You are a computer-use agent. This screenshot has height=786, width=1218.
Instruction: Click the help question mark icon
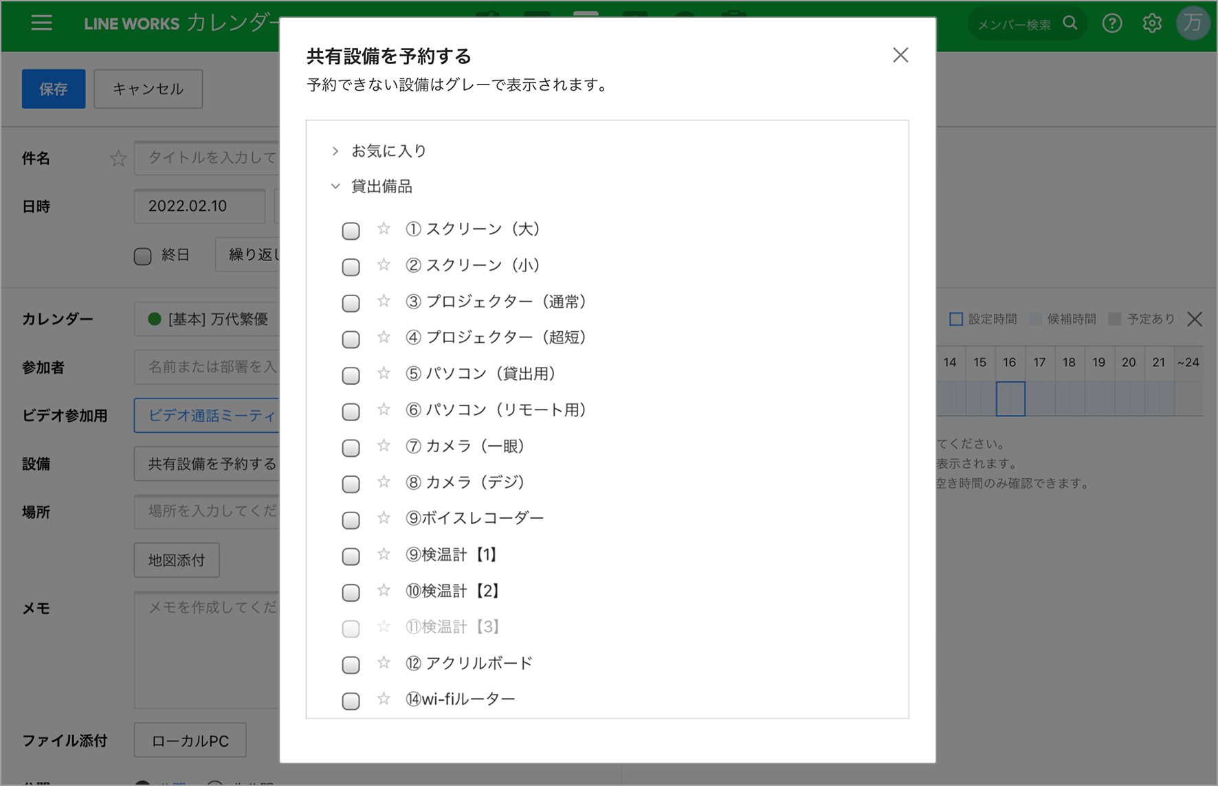(x=1111, y=23)
